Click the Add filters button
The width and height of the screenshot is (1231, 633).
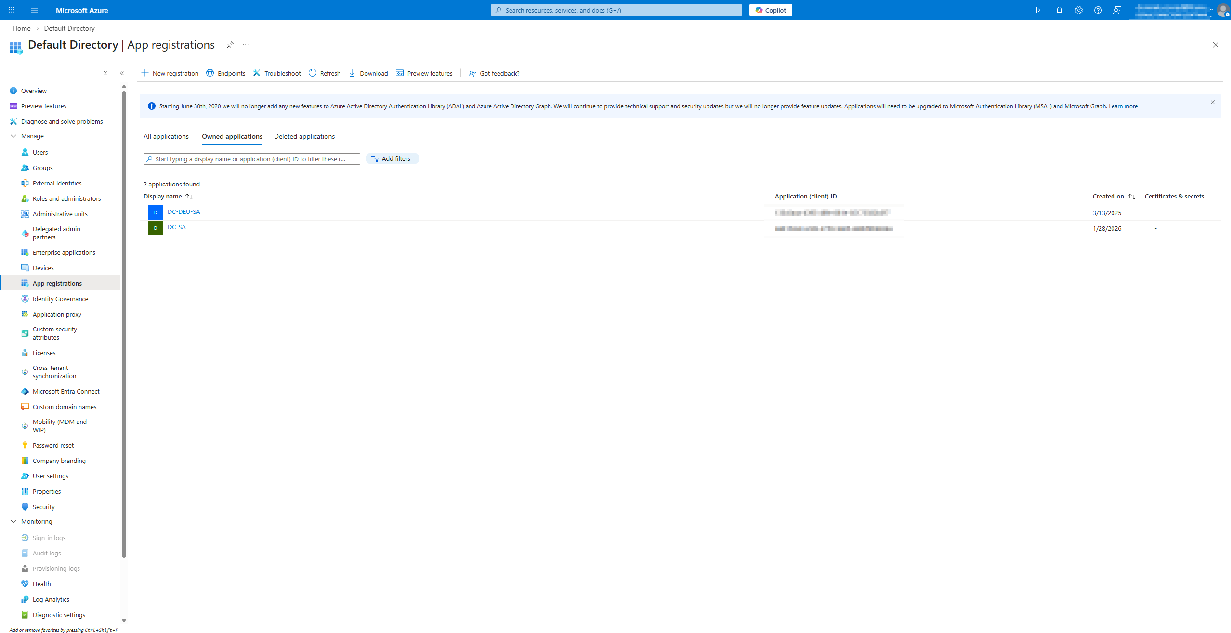click(392, 159)
